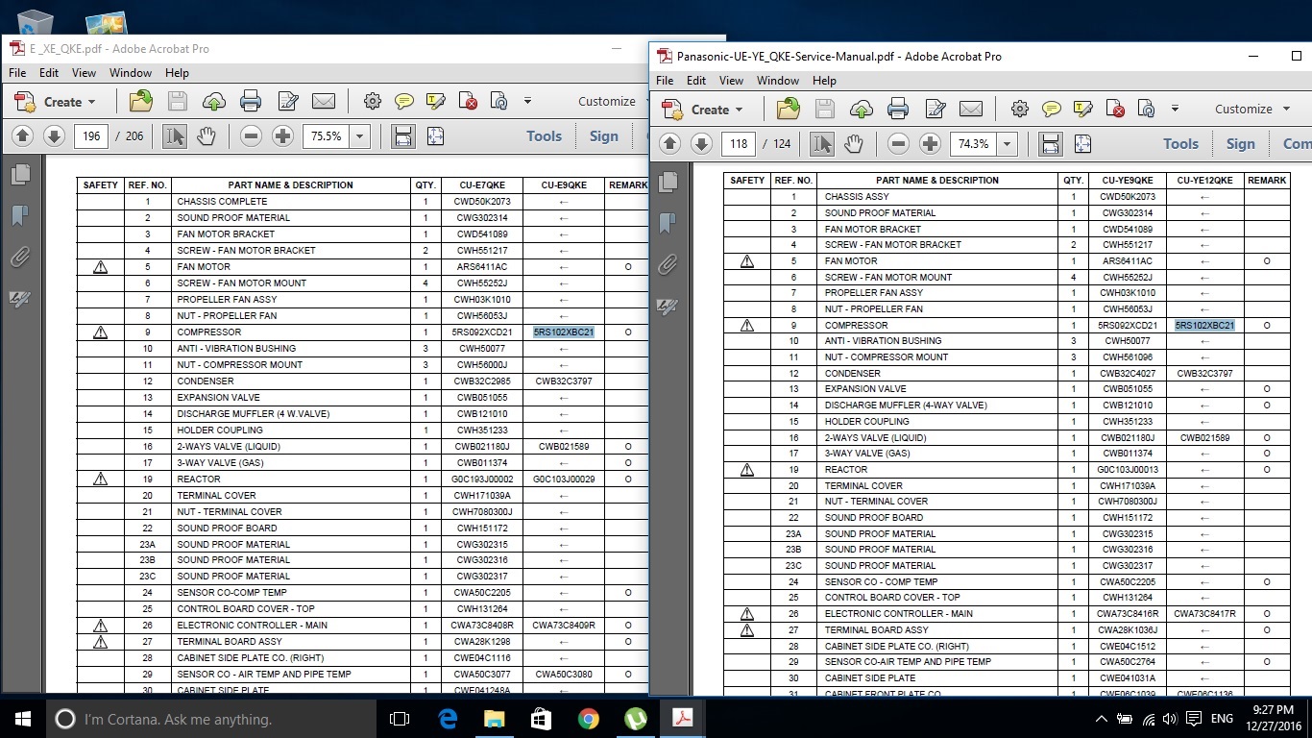The image size is (1312, 738).
Task: Click edit text icon in E_XE_QKE window
Action: click(287, 101)
